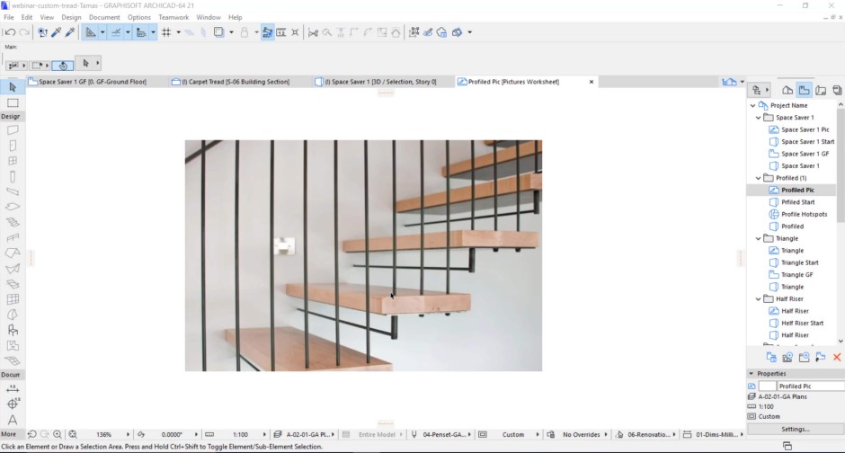Image resolution: width=845 pixels, height=453 pixels.
Task: Pick the Wall tool
Action: coord(13,129)
